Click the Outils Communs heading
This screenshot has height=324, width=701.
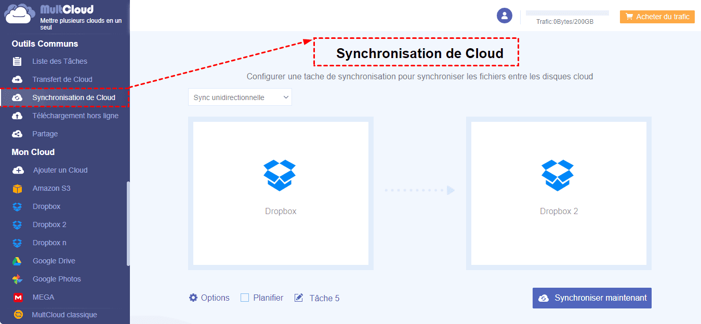click(45, 44)
